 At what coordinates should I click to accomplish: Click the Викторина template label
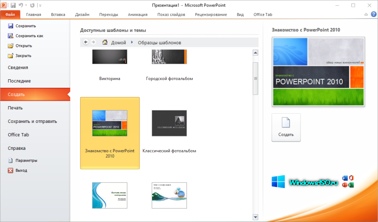110,79
